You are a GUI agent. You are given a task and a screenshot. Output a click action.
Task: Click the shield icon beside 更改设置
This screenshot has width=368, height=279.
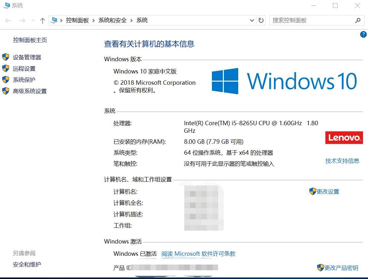[x=313, y=191]
